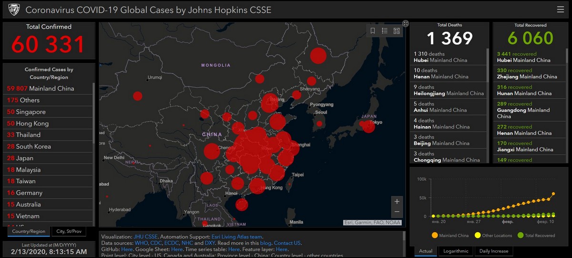Open the blog link
This screenshot has height=258, width=572.
click(x=266, y=243)
